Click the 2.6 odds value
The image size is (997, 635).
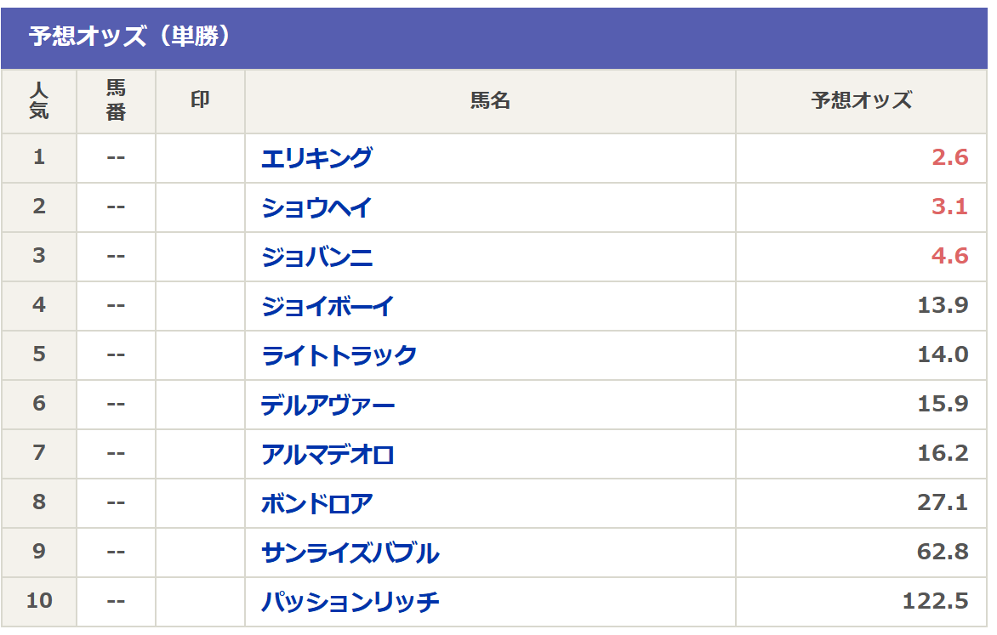(x=949, y=158)
